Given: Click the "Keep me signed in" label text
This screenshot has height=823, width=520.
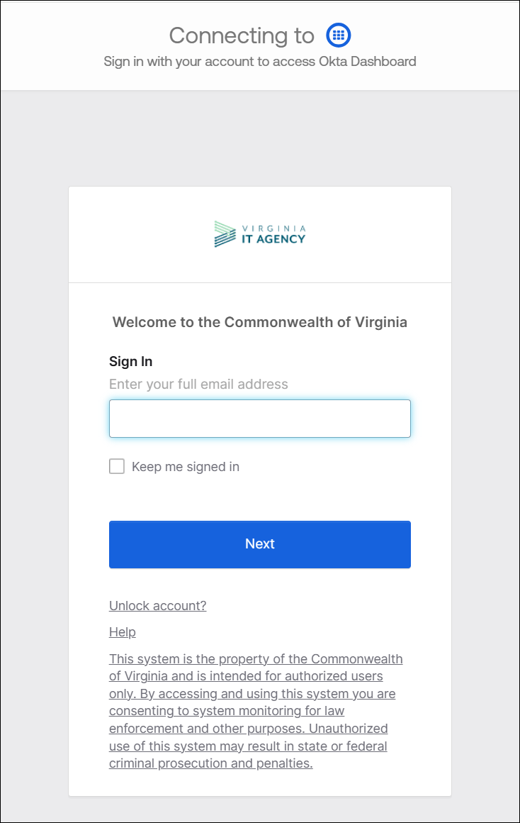Looking at the screenshot, I should point(186,467).
